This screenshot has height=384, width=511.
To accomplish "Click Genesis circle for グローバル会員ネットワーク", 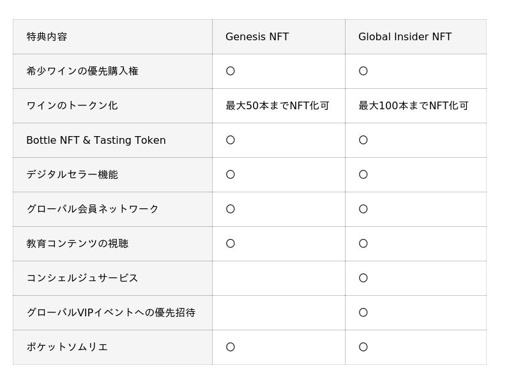I will (x=231, y=210).
